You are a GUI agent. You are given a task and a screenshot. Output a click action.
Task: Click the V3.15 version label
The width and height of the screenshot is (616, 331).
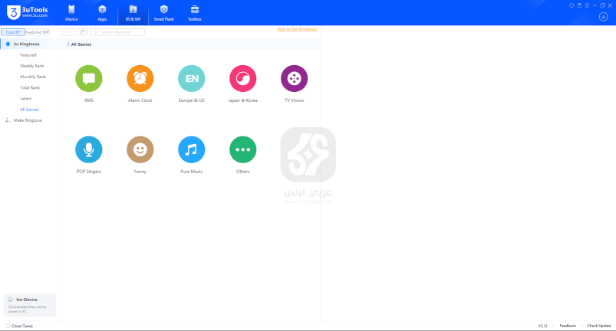(x=542, y=326)
